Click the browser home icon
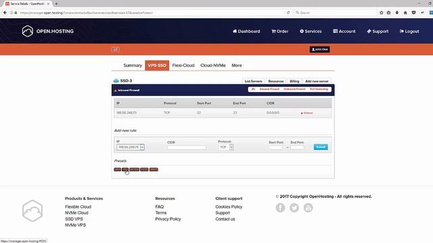The image size is (433, 243). tap(405, 13)
